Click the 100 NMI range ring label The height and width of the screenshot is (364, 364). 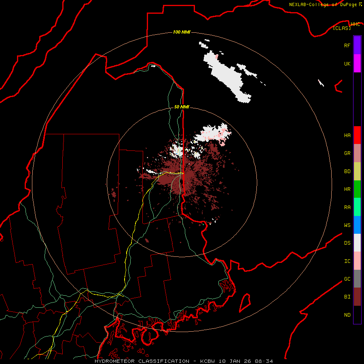pyautogui.click(x=182, y=32)
